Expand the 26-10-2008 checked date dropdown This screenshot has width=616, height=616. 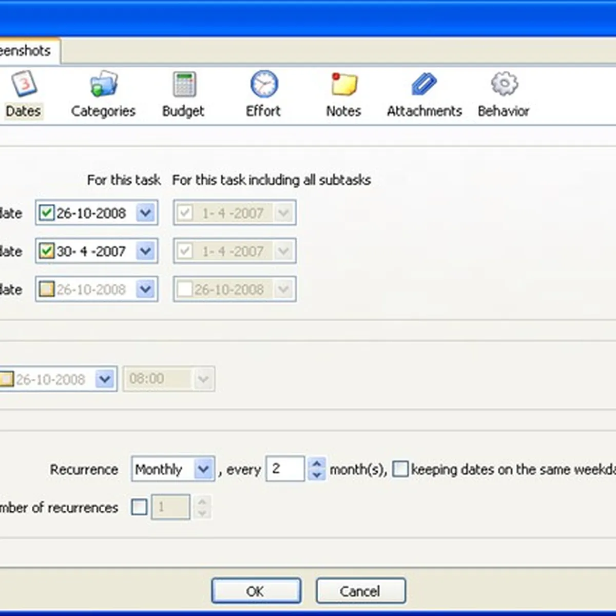pyautogui.click(x=146, y=213)
